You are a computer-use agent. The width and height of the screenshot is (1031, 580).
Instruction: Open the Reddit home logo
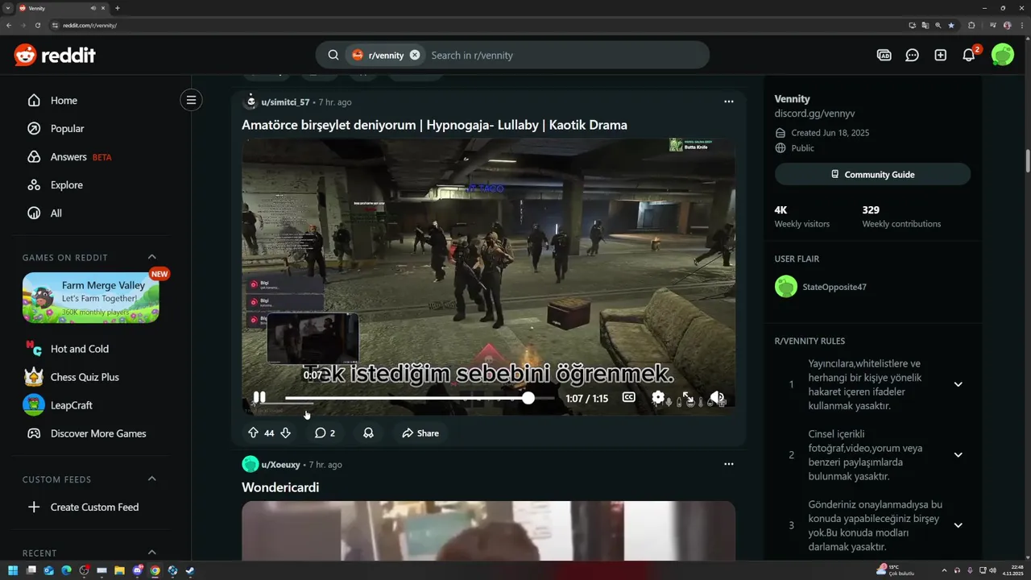55,55
